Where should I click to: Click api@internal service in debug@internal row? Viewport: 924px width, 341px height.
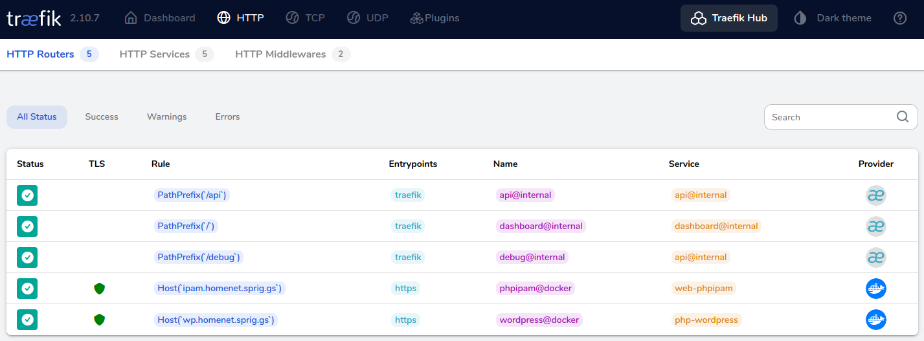pos(701,257)
